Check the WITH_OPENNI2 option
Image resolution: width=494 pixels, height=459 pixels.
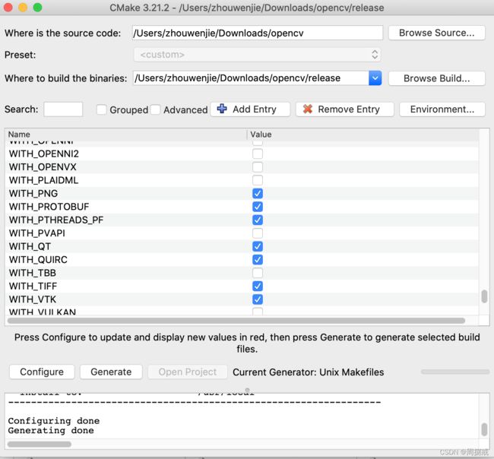(258, 154)
